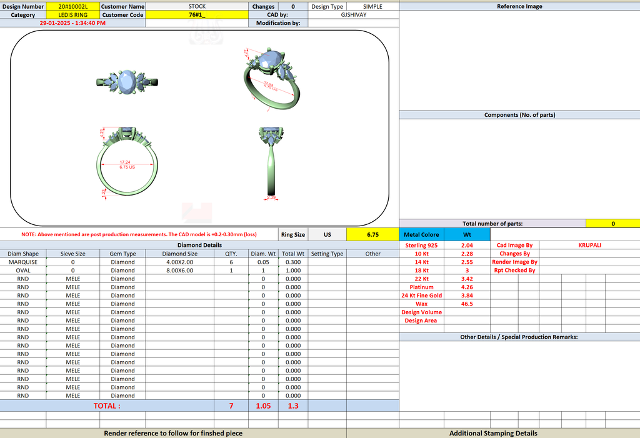
Task: Click the Design Type value SIMPLE
Action: [x=372, y=6]
